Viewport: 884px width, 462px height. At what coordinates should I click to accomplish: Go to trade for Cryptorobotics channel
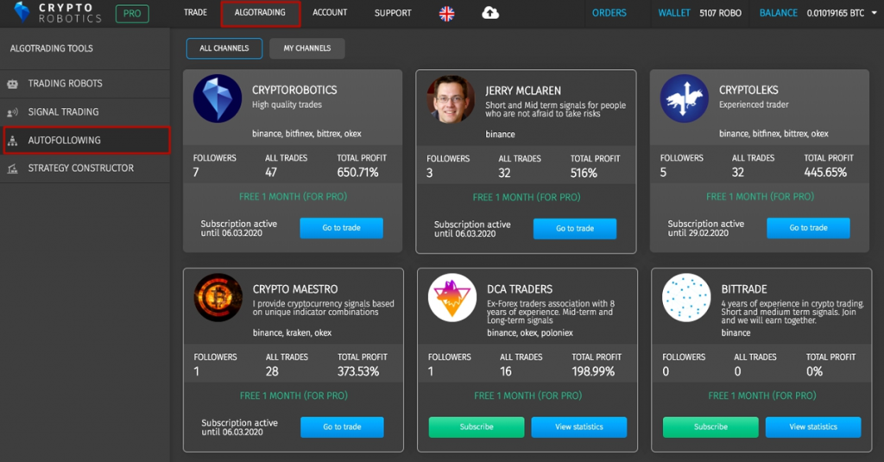tap(341, 228)
